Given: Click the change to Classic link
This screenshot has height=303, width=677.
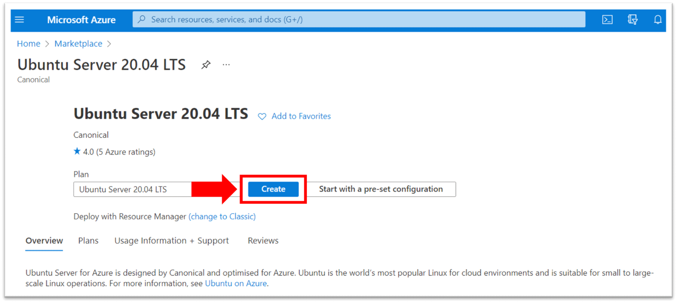Looking at the screenshot, I should [x=222, y=216].
